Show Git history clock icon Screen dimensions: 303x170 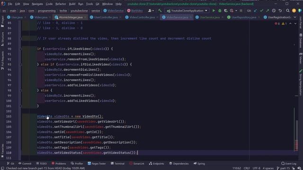tap(274, 10)
